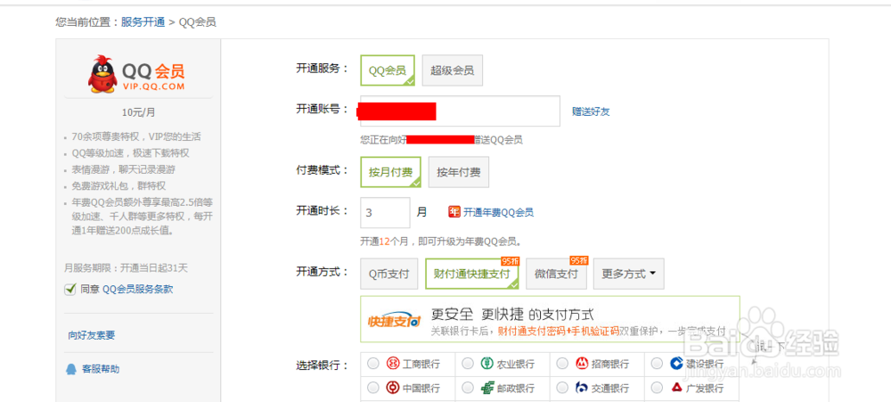Screen dimensions: 891x402
Task: Select 按月付费 payment mode
Action: click(x=390, y=172)
